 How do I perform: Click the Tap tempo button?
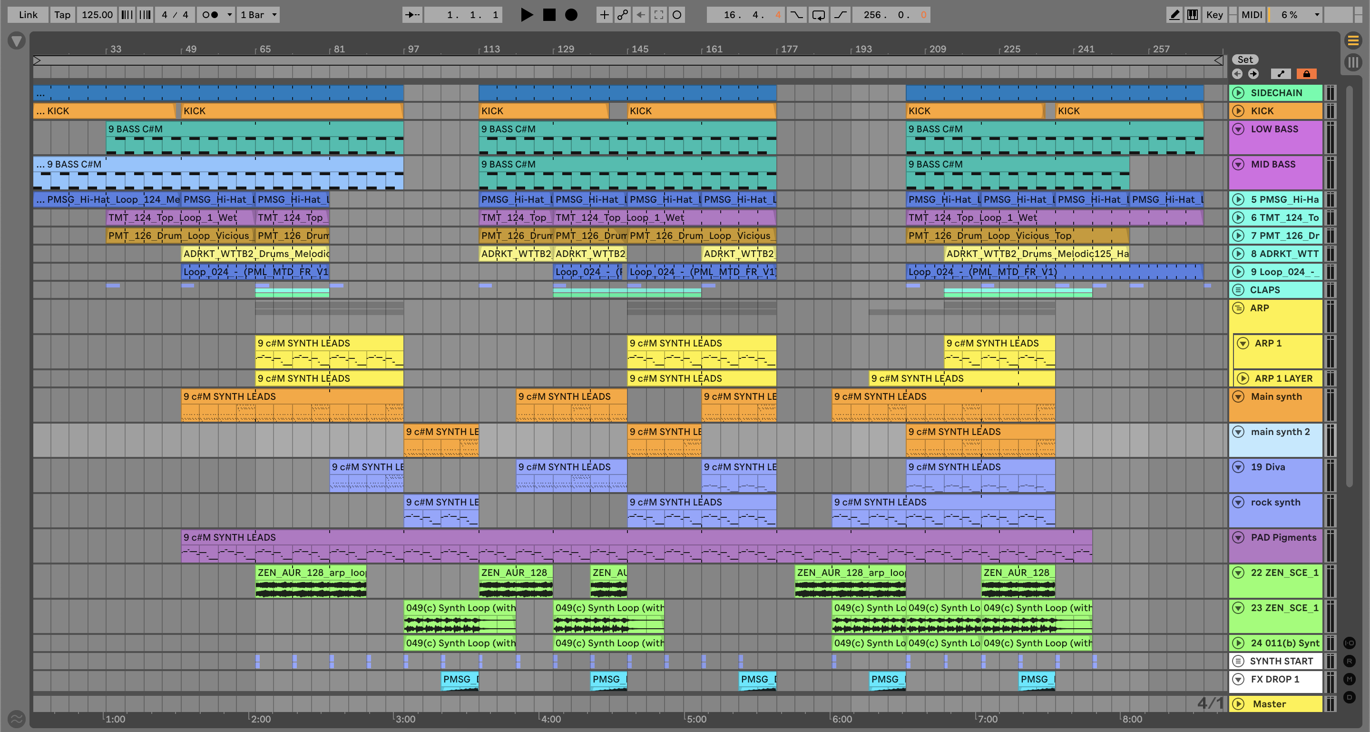62,15
